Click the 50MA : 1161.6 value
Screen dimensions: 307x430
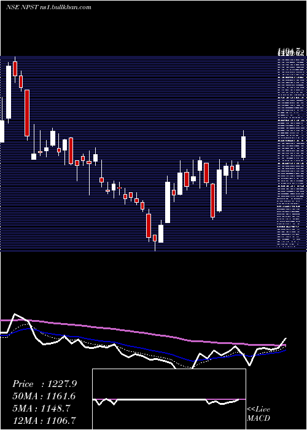coord(44,396)
